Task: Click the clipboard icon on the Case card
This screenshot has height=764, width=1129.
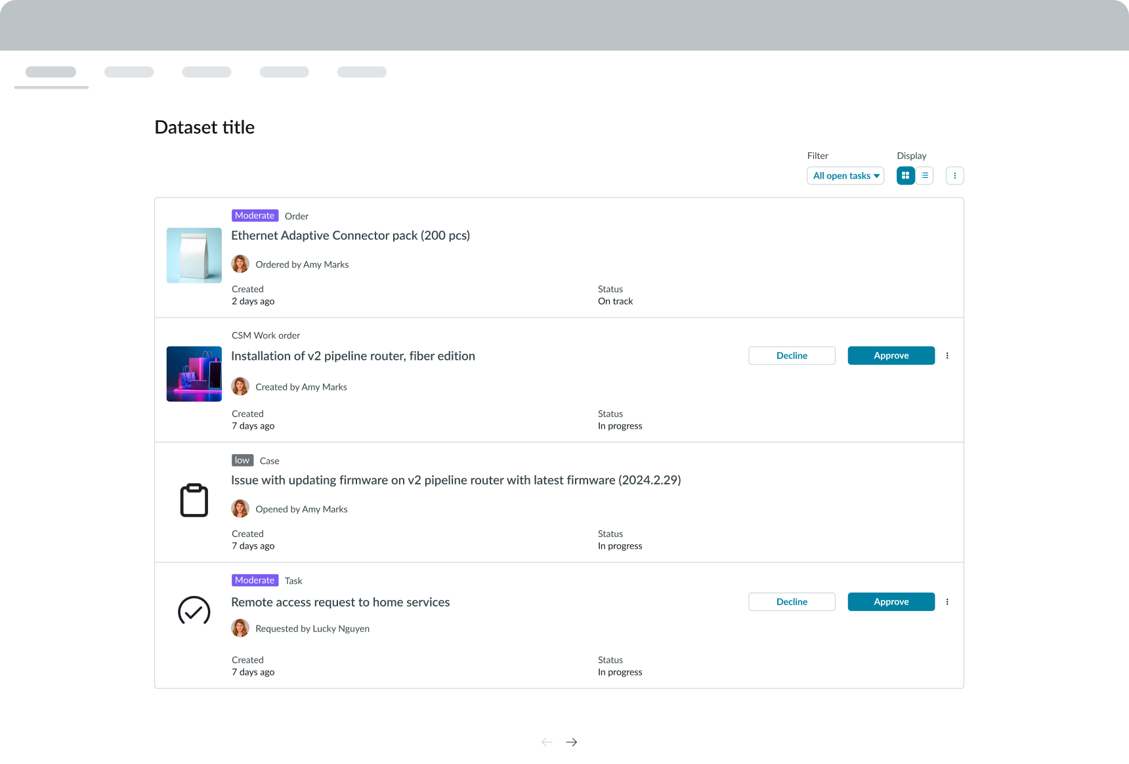Action: coord(194,500)
